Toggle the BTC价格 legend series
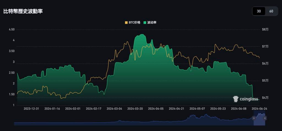 [132, 23]
